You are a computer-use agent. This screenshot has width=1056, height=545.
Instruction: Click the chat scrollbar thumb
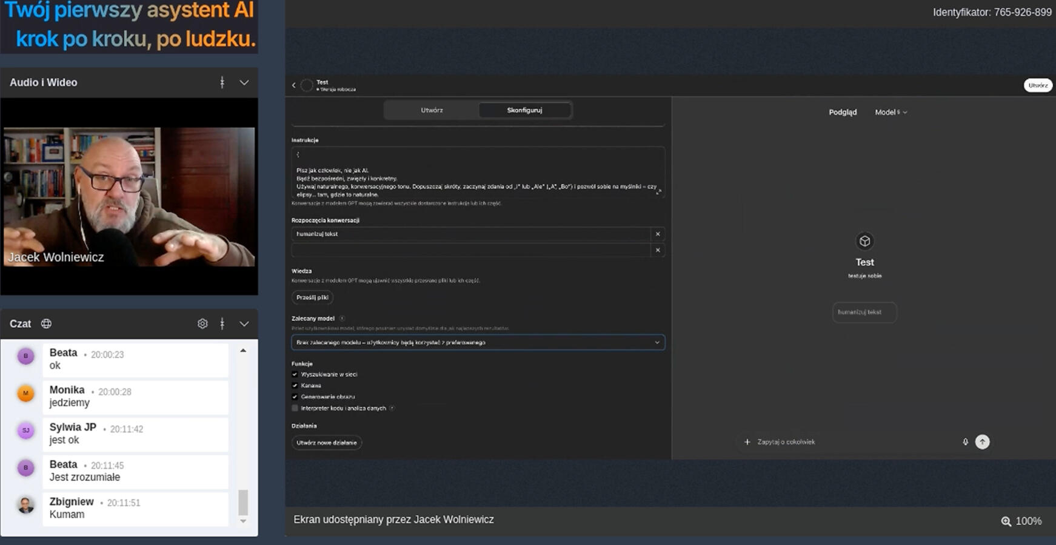[243, 502]
